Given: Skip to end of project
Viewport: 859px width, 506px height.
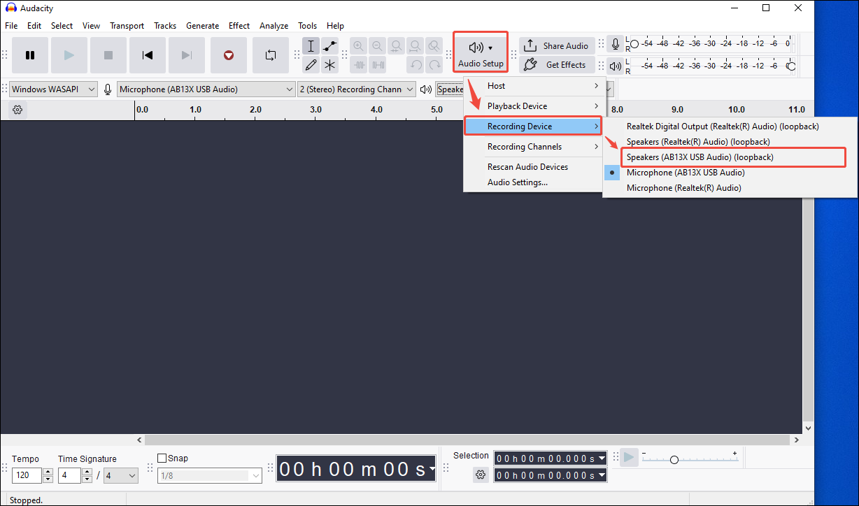Looking at the screenshot, I should [187, 55].
